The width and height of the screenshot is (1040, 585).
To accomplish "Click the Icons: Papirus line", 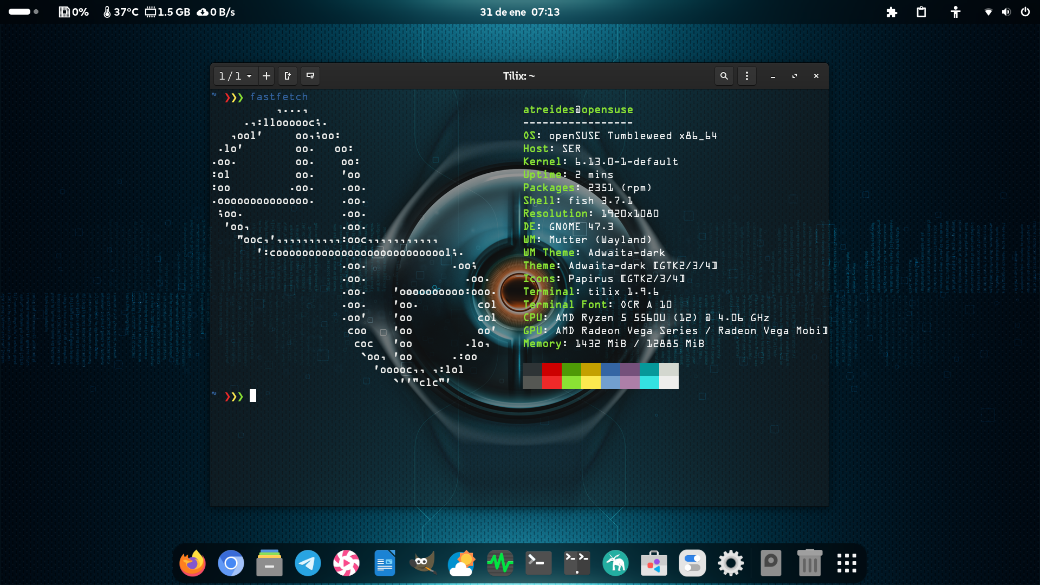I will (604, 278).
